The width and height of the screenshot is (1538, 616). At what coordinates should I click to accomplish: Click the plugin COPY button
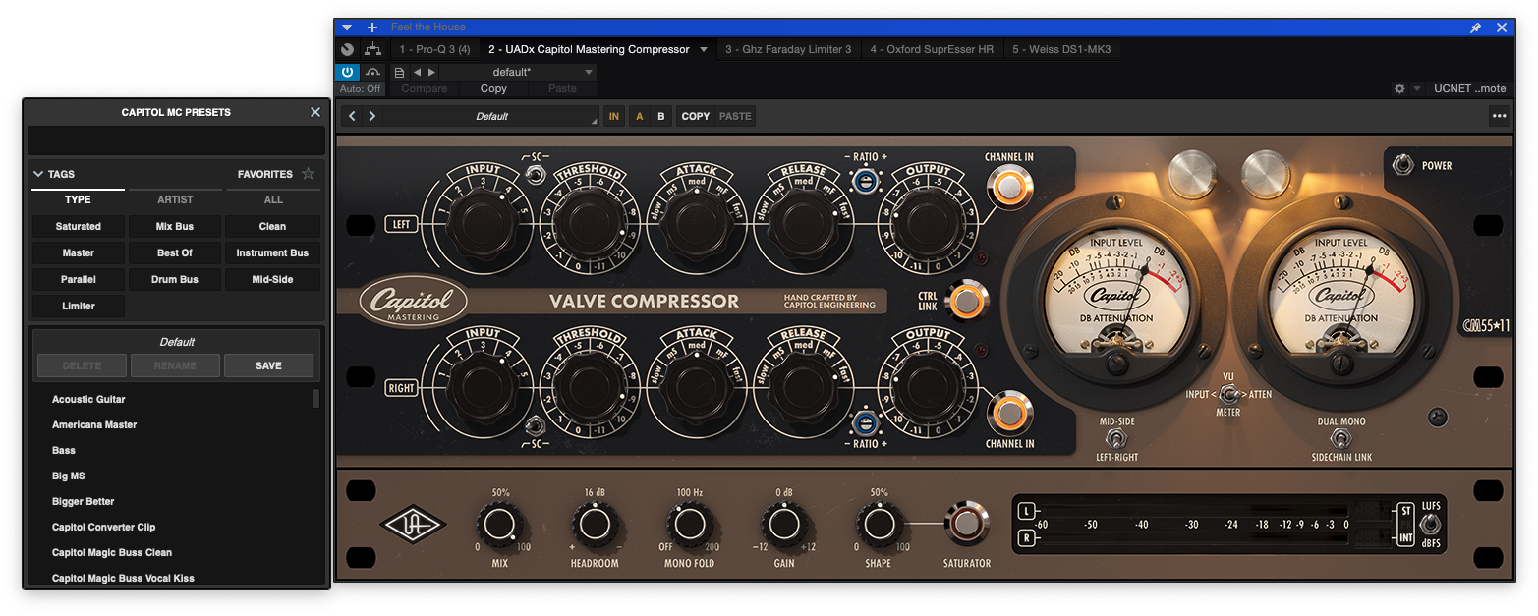pos(696,116)
